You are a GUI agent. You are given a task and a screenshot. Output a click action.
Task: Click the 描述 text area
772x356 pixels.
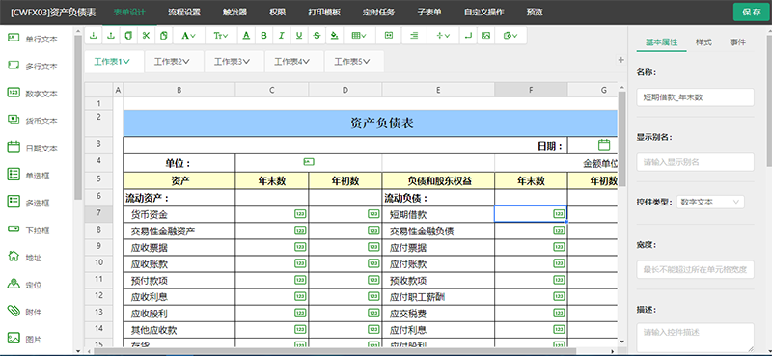pos(695,338)
